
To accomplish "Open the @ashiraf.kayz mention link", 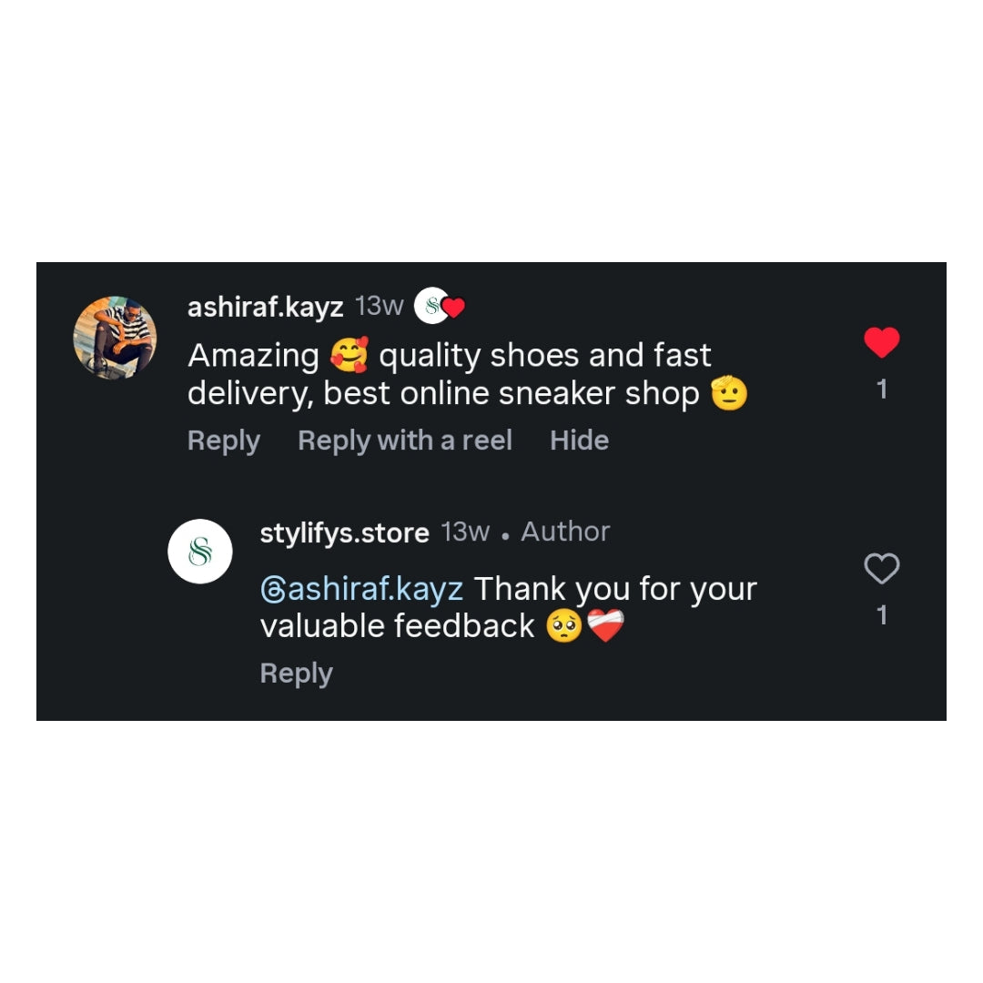I will [361, 589].
